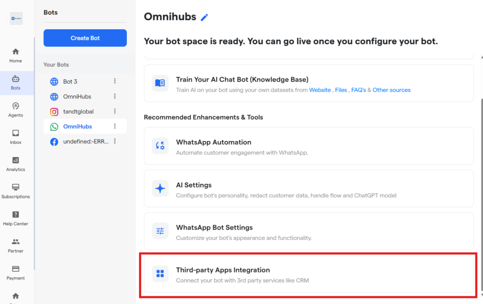This screenshot has width=483, height=304.
Task: Click the page vertical scrollbar
Action: point(481,189)
